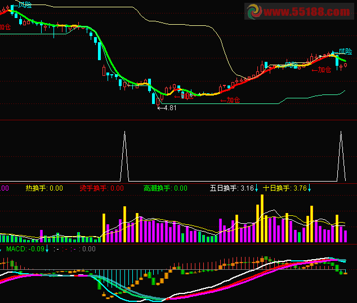Click the MACD: -0.09 indicator readout
Image resolution: width=357 pixels, height=303 pixels.
(x=25, y=249)
